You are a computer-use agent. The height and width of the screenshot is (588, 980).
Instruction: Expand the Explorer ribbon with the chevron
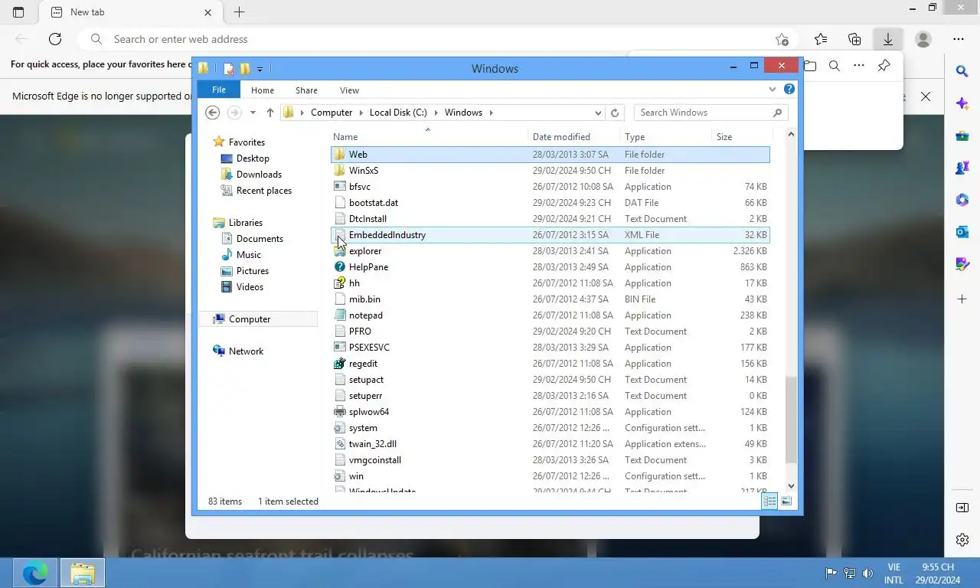(773, 90)
